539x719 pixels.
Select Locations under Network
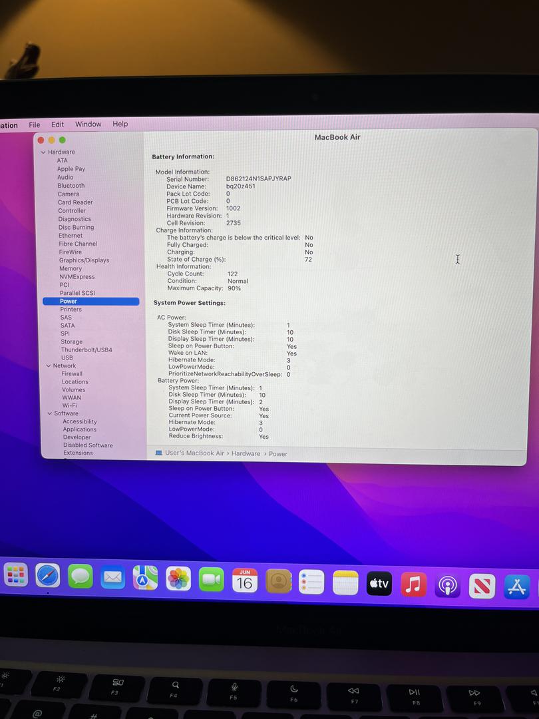coord(75,381)
